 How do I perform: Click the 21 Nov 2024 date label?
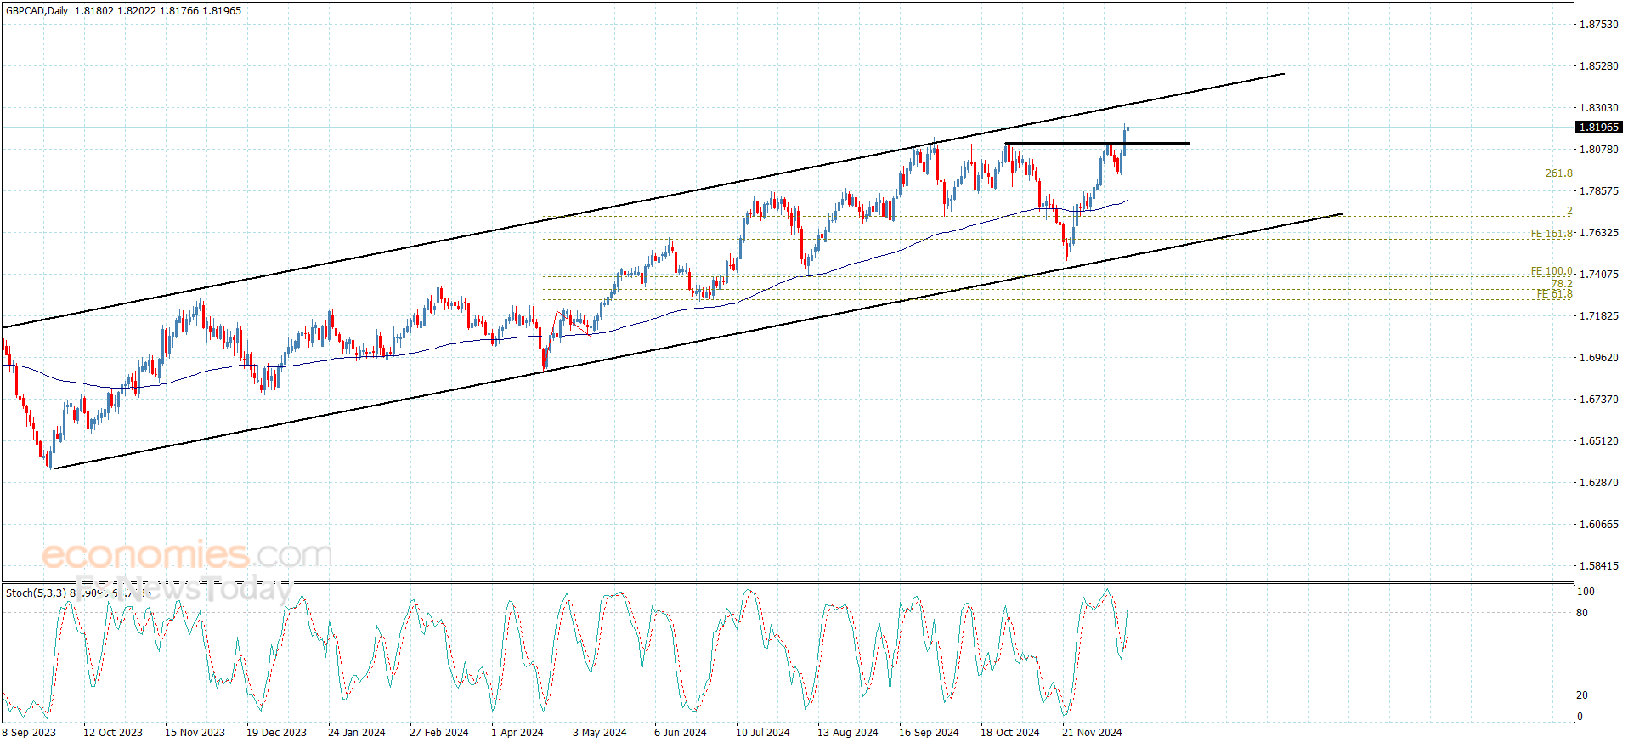click(x=1092, y=733)
